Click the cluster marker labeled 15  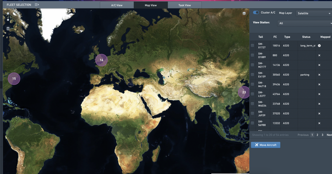point(14,79)
